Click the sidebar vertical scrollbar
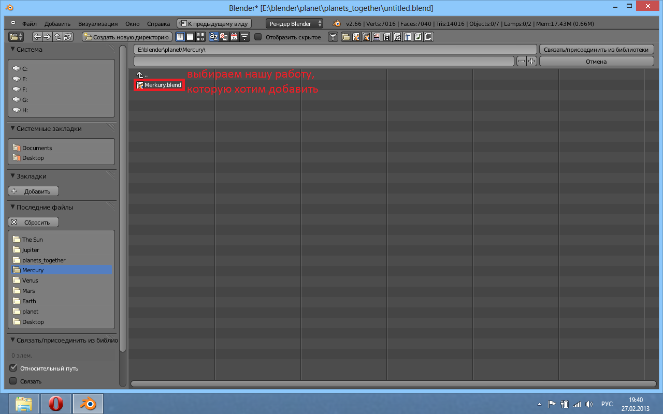 coord(123,199)
